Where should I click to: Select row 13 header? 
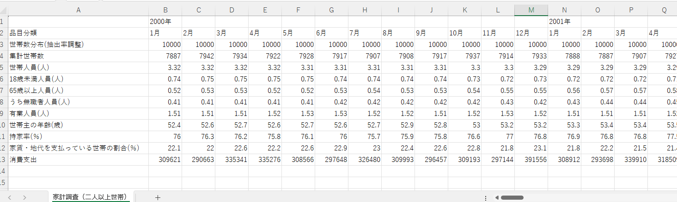4,160
